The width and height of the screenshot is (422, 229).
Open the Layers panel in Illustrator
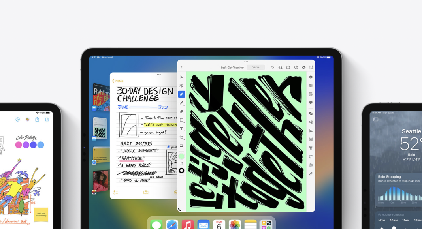coord(311,77)
